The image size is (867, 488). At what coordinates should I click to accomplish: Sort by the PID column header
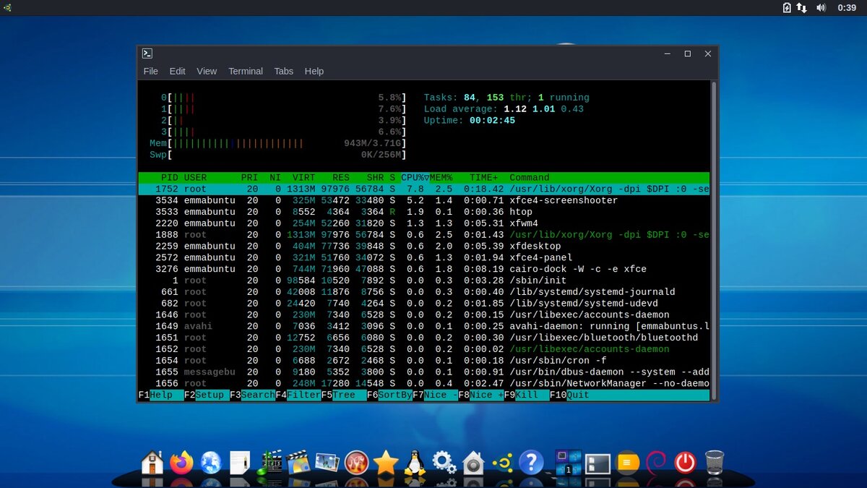click(x=170, y=178)
